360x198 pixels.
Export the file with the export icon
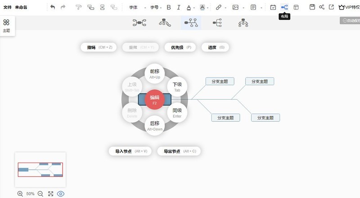331,7
